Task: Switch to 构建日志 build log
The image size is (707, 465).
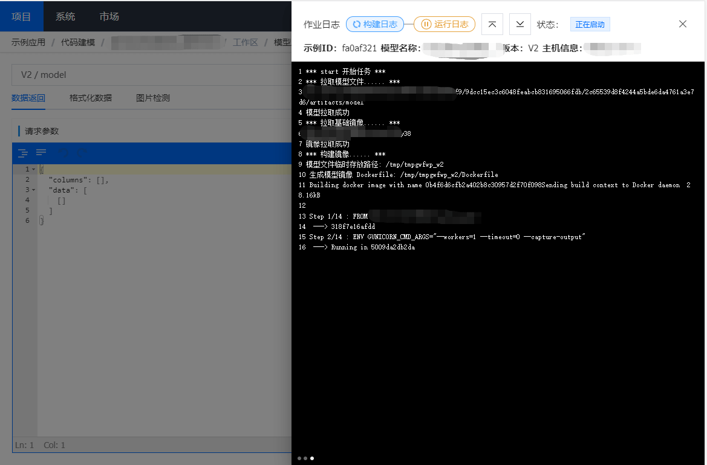Action: pos(375,24)
